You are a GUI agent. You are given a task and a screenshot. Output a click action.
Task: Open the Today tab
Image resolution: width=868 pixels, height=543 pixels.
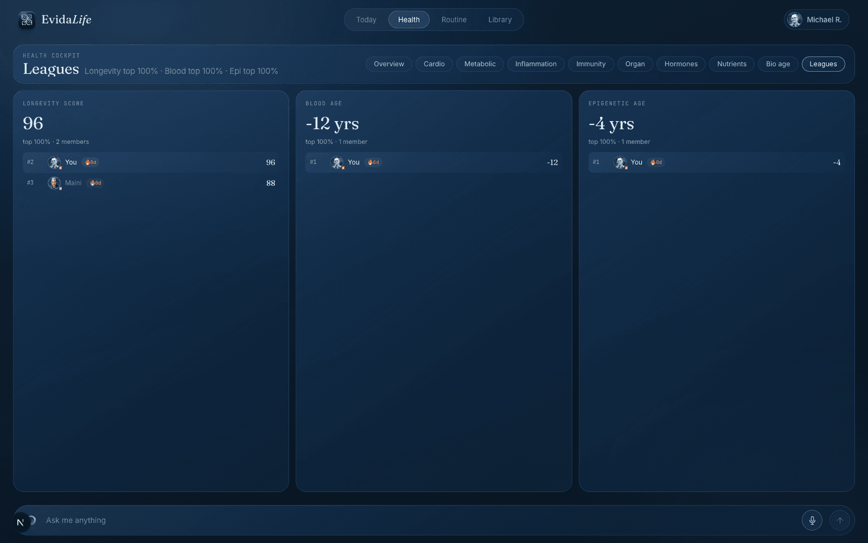point(366,20)
